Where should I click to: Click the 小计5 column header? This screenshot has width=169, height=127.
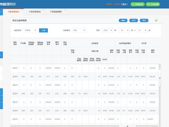pos(105,60)
